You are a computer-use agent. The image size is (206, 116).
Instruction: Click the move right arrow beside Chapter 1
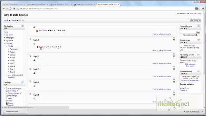[x=49, y=47]
